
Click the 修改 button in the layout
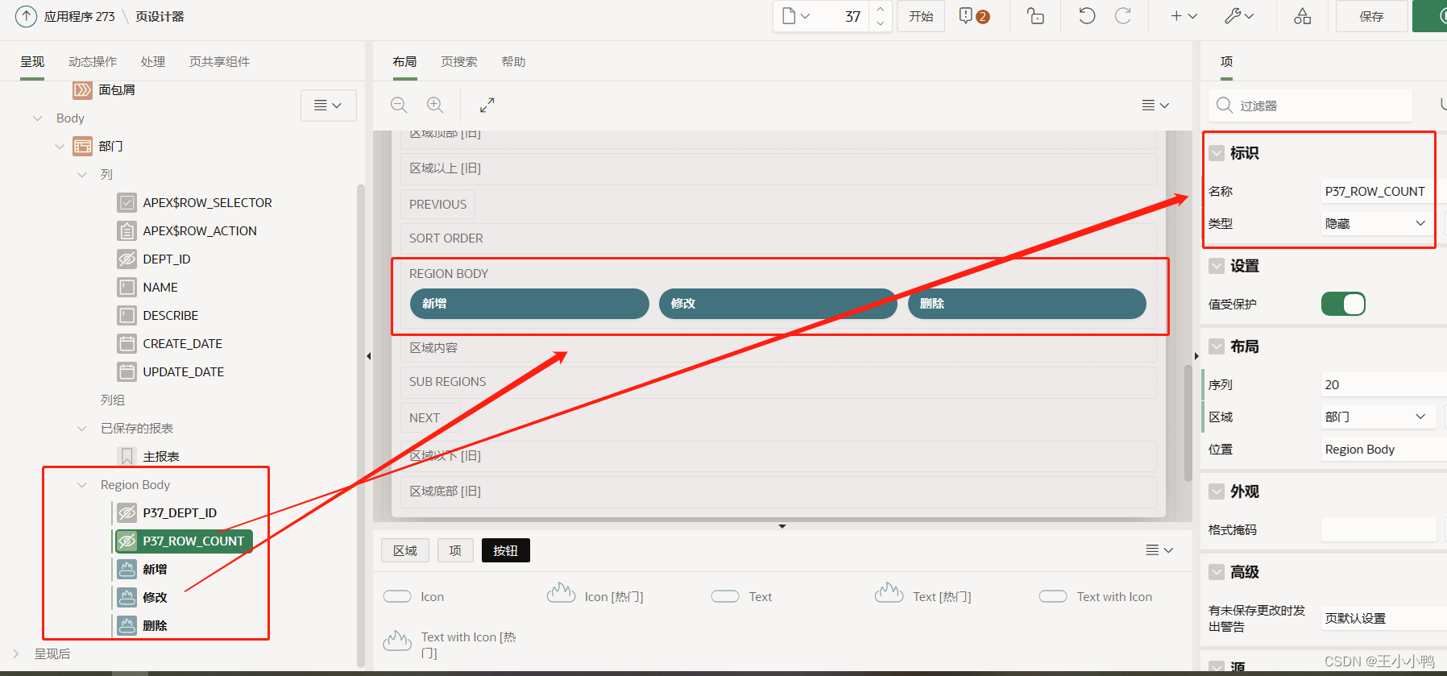click(x=777, y=304)
